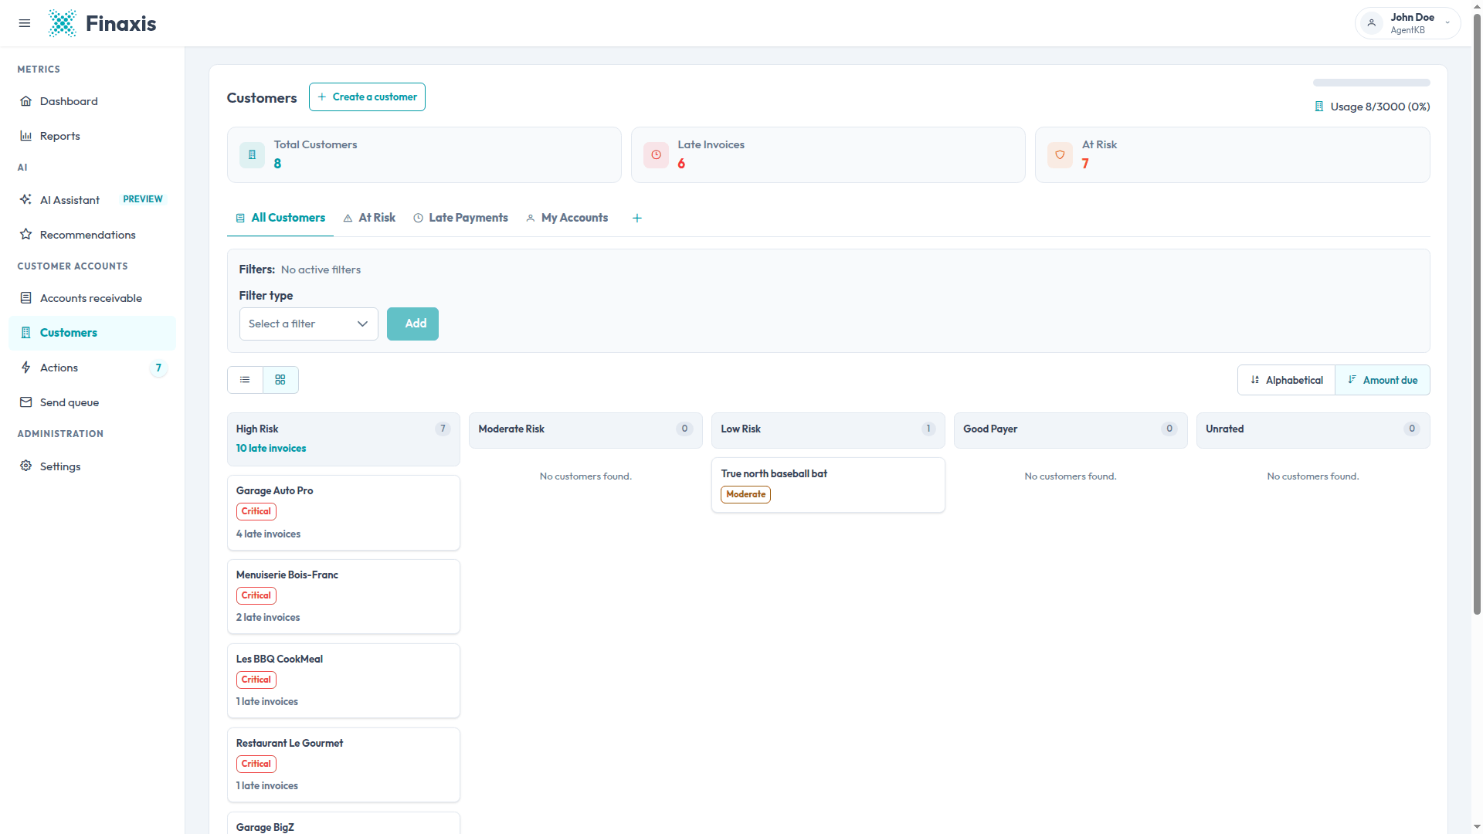Switch to the At Risk tab
Viewport: 1483px width, 834px height.
pyautogui.click(x=369, y=218)
